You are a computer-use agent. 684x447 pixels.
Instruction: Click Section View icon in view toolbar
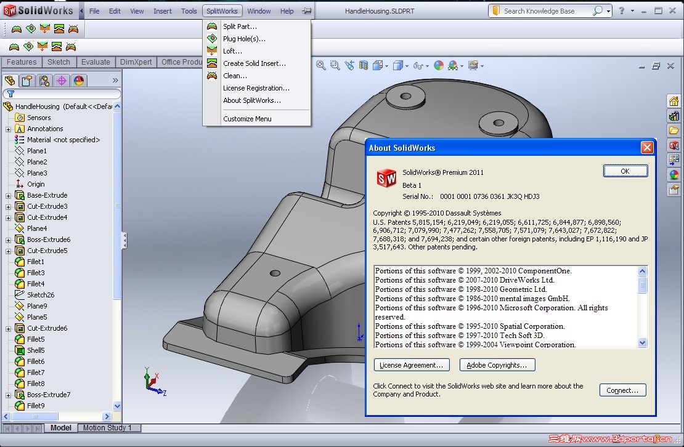point(363,65)
